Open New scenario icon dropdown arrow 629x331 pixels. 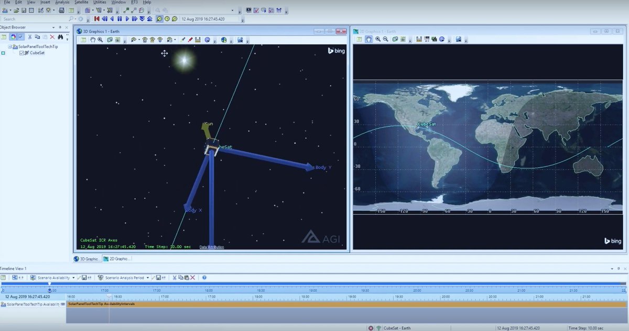coord(10,10)
